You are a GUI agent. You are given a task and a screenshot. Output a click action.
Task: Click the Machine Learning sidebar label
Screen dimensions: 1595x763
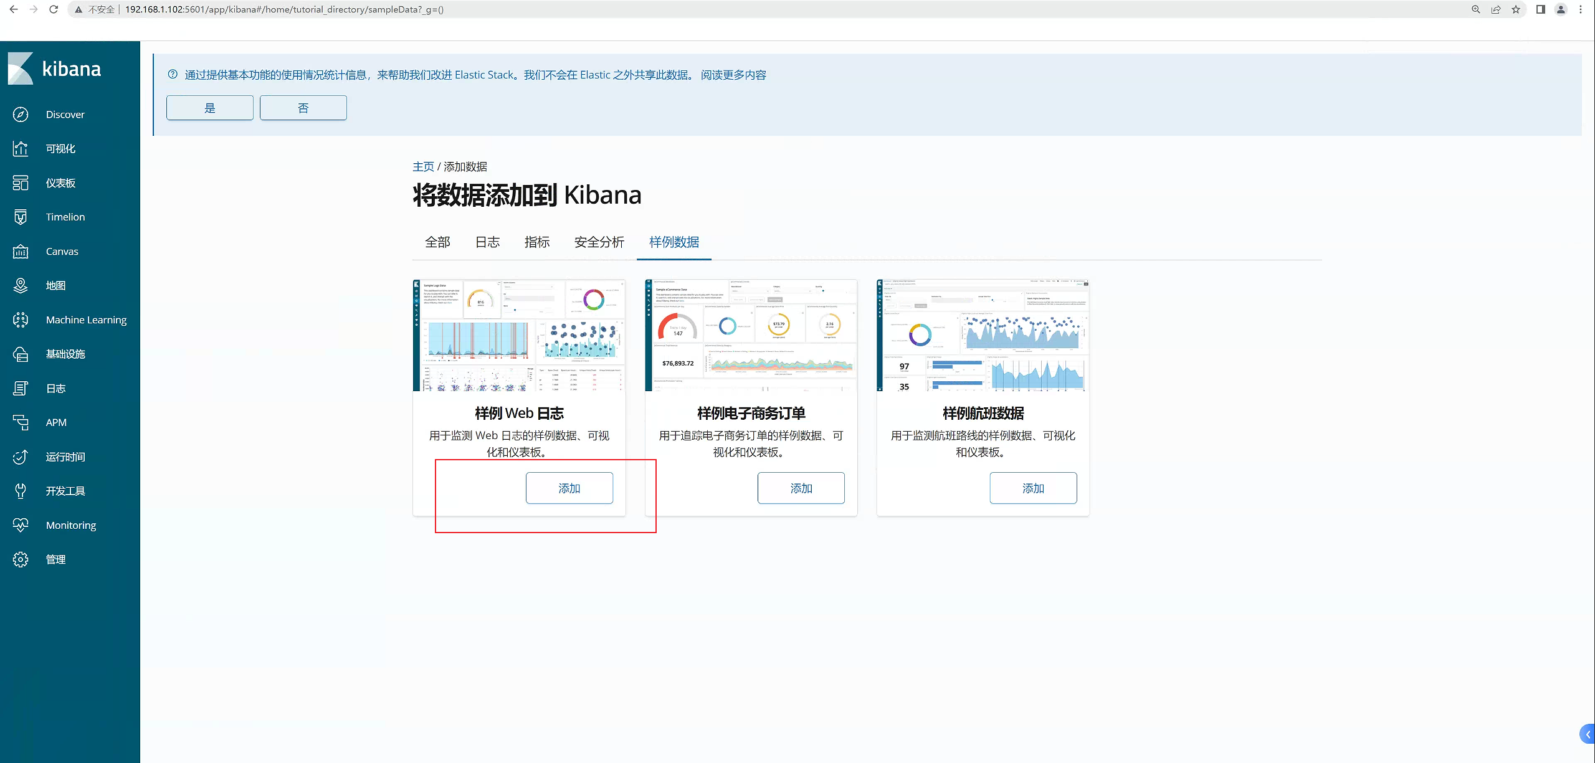[x=86, y=320]
